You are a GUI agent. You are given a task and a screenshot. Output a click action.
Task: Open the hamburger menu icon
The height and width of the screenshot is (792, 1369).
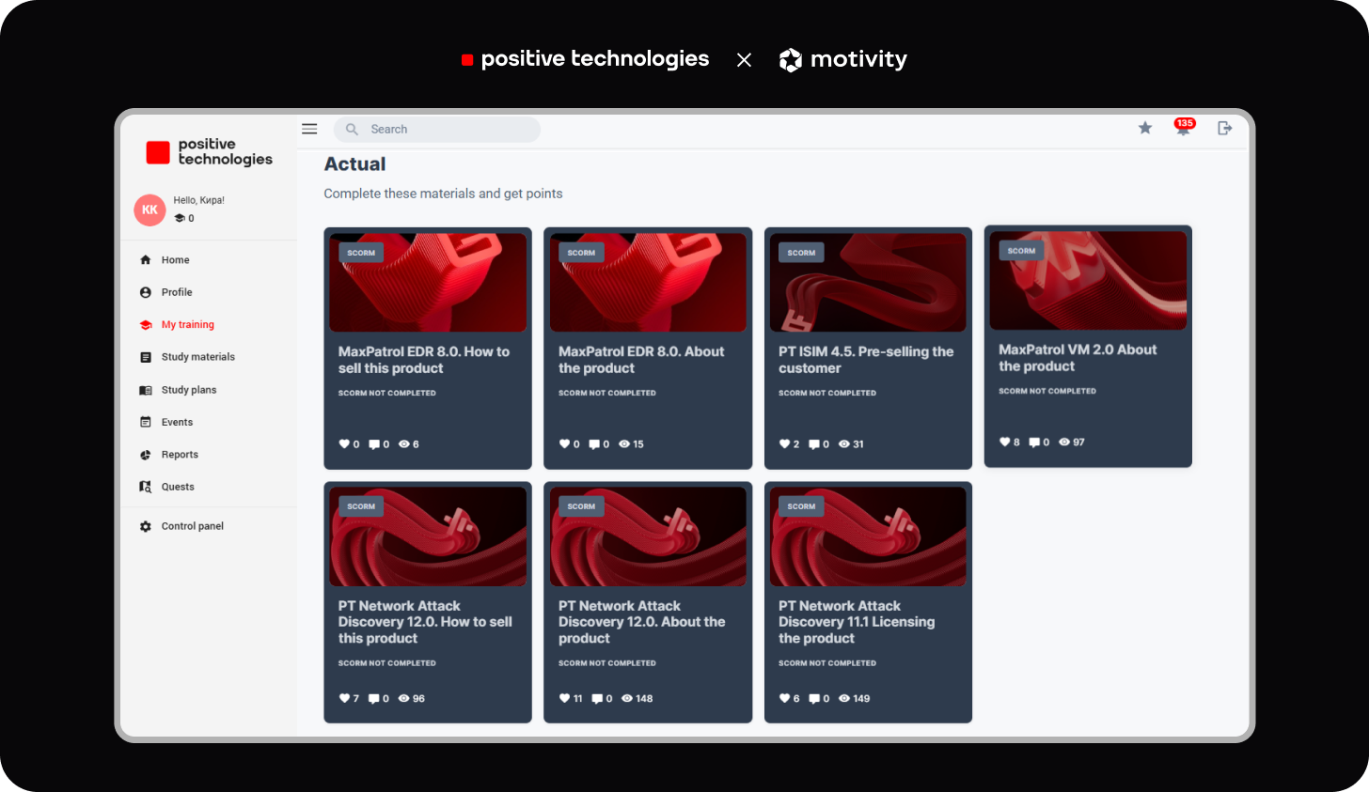click(309, 129)
